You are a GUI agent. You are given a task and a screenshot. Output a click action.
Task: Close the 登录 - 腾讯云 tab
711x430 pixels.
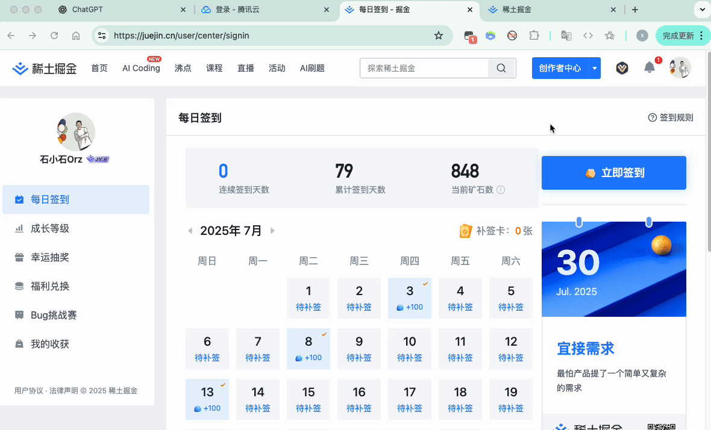pos(326,10)
